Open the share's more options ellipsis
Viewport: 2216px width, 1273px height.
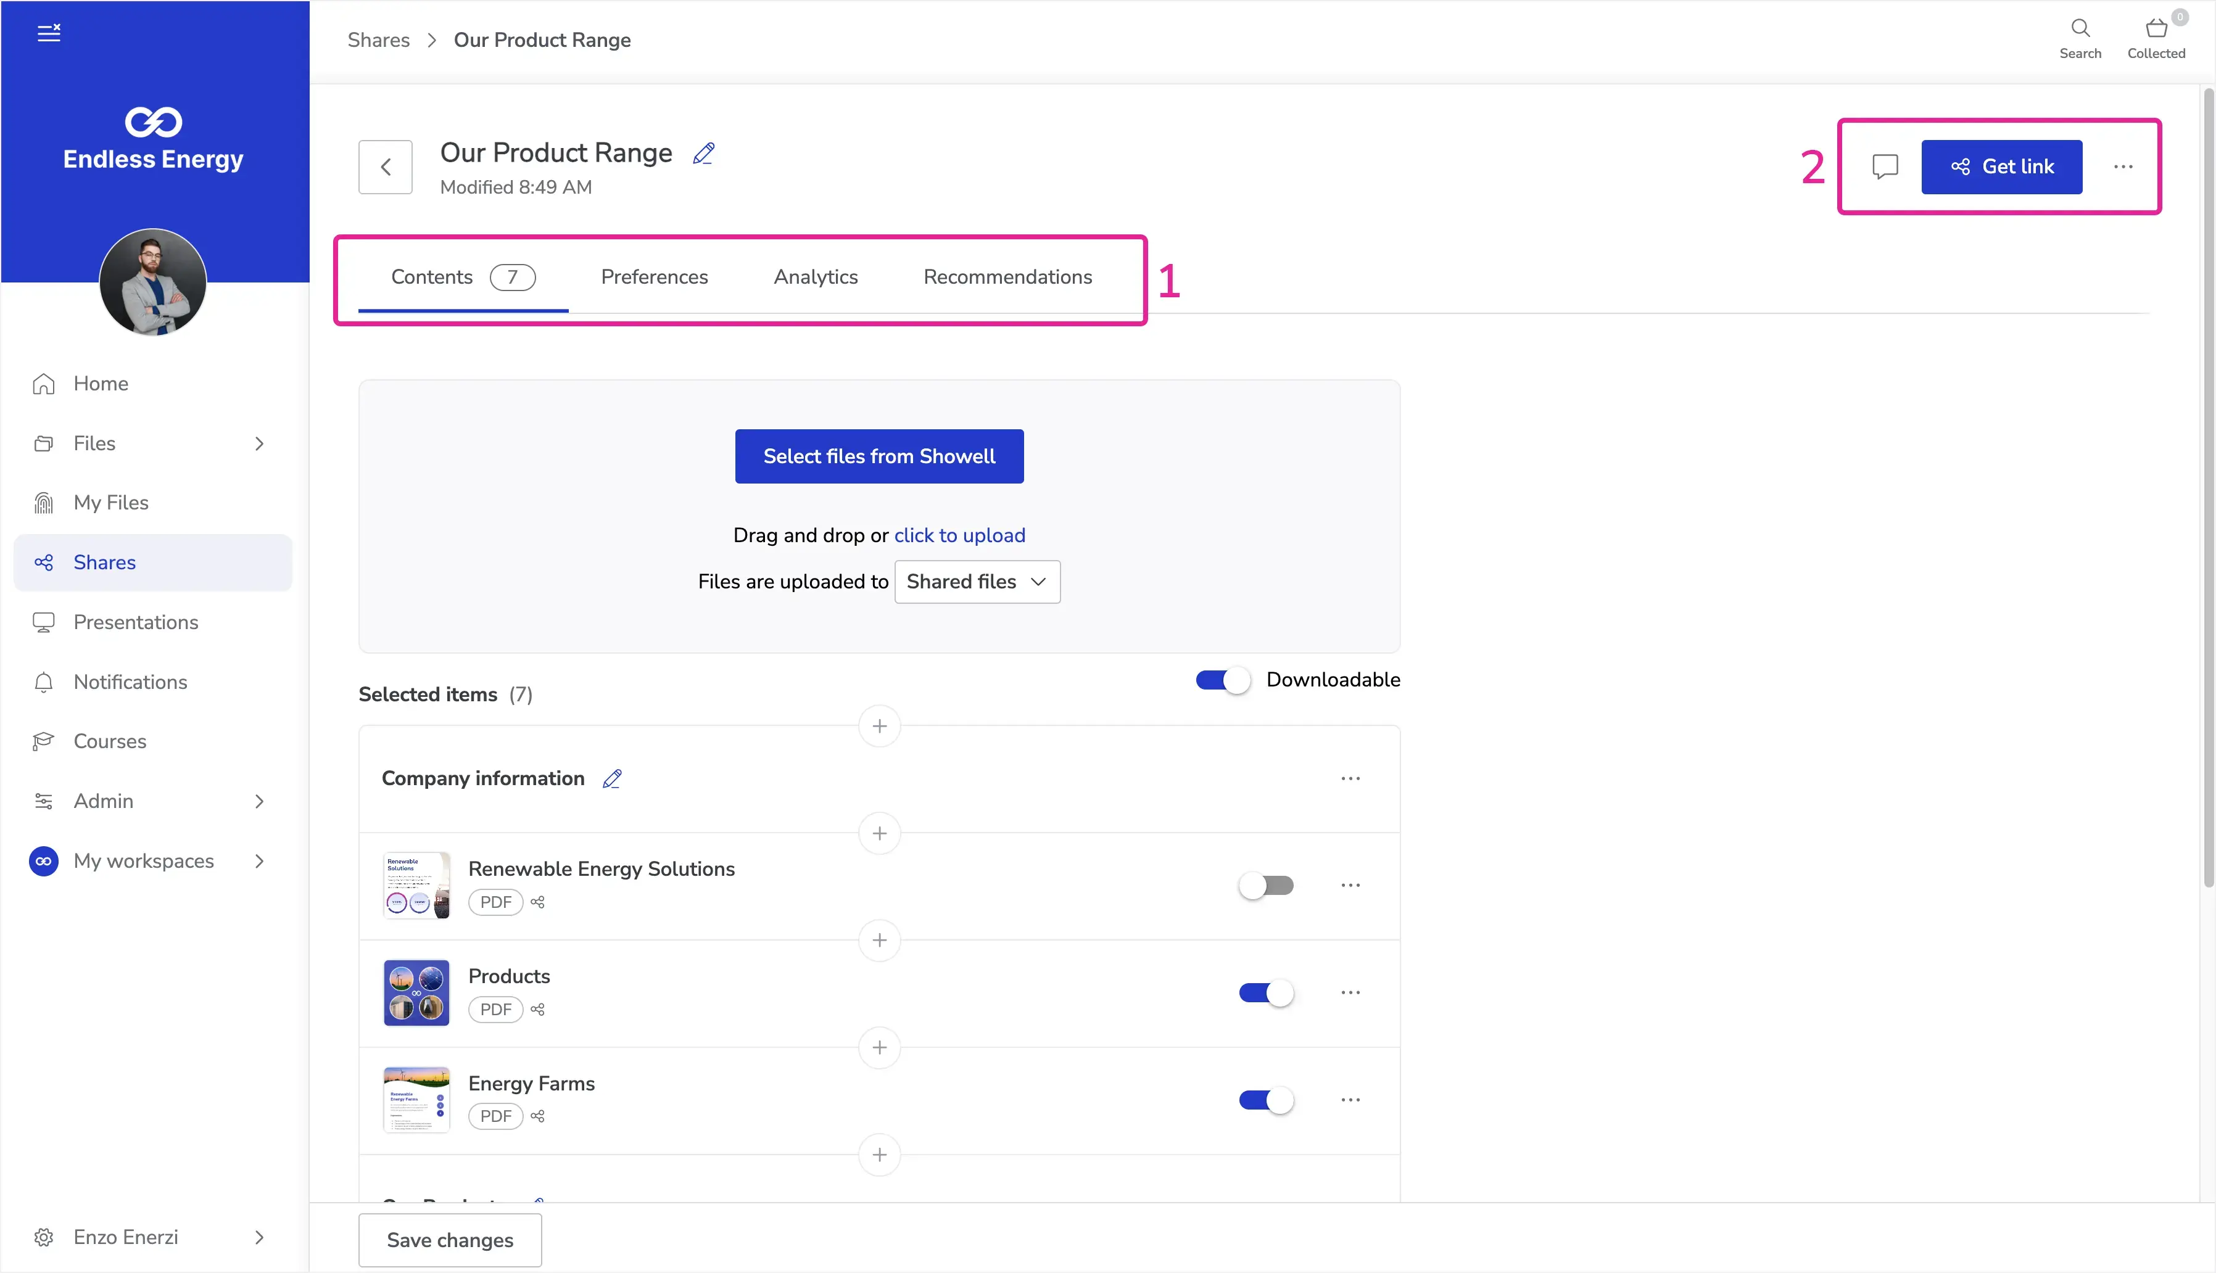tap(2122, 166)
